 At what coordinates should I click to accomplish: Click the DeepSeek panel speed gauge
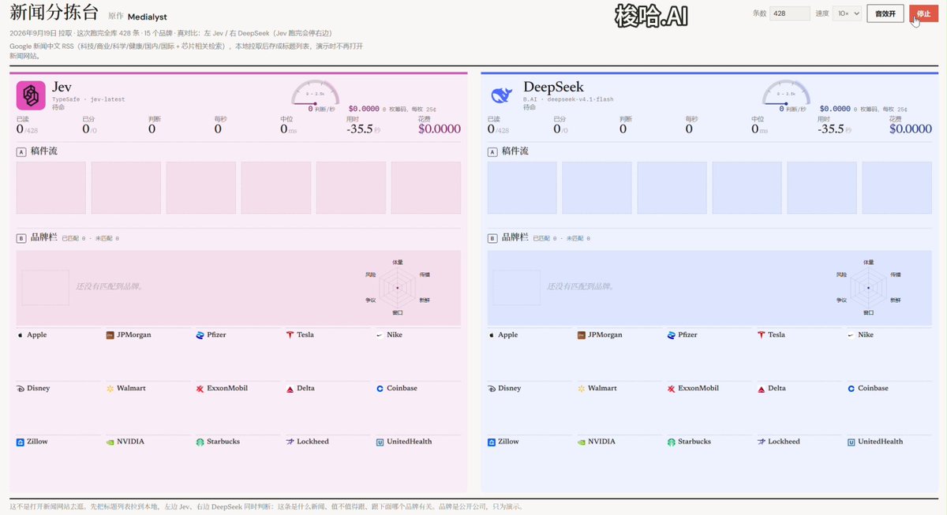[786, 95]
